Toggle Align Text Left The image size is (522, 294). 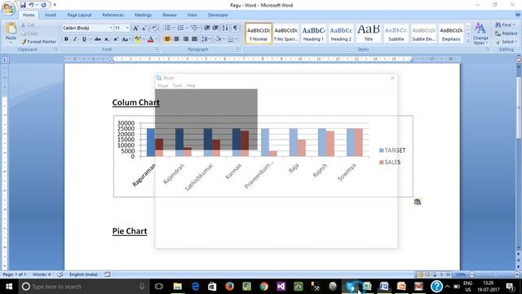[167, 39]
